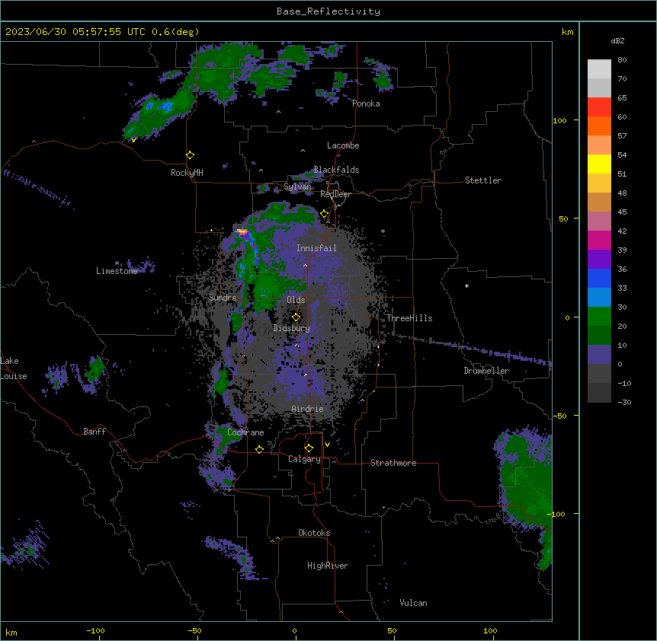The image size is (657, 641).
Task: Click the red 60-65 dBZ legend swatch
Action: coord(599,107)
